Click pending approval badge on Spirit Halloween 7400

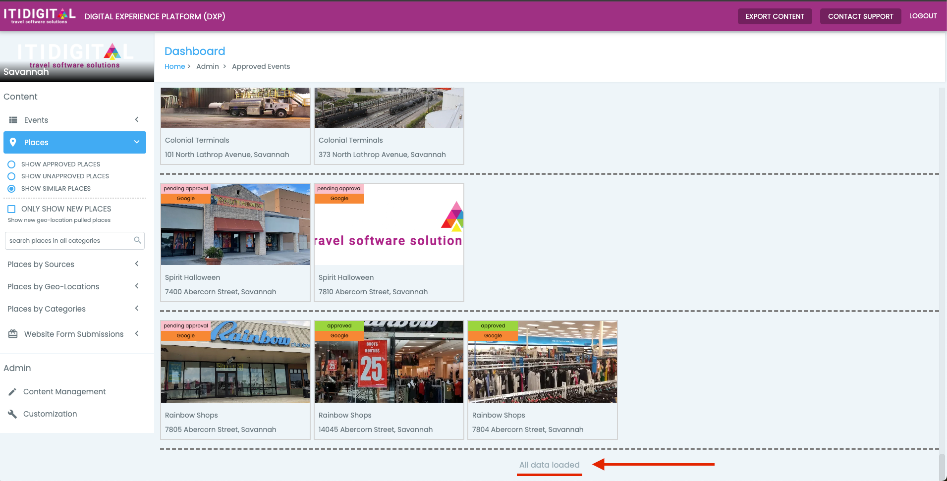tap(186, 189)
